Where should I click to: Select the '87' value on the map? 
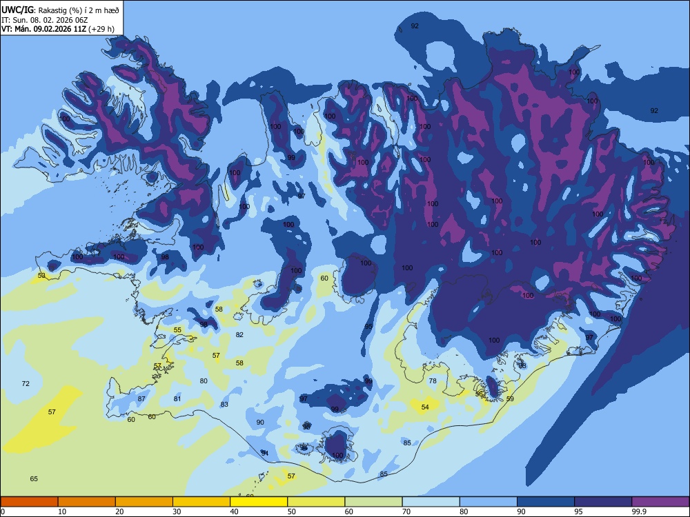click(141, 398)
